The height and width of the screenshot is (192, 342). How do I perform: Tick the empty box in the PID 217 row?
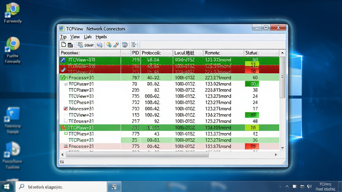tap(66, 121)
